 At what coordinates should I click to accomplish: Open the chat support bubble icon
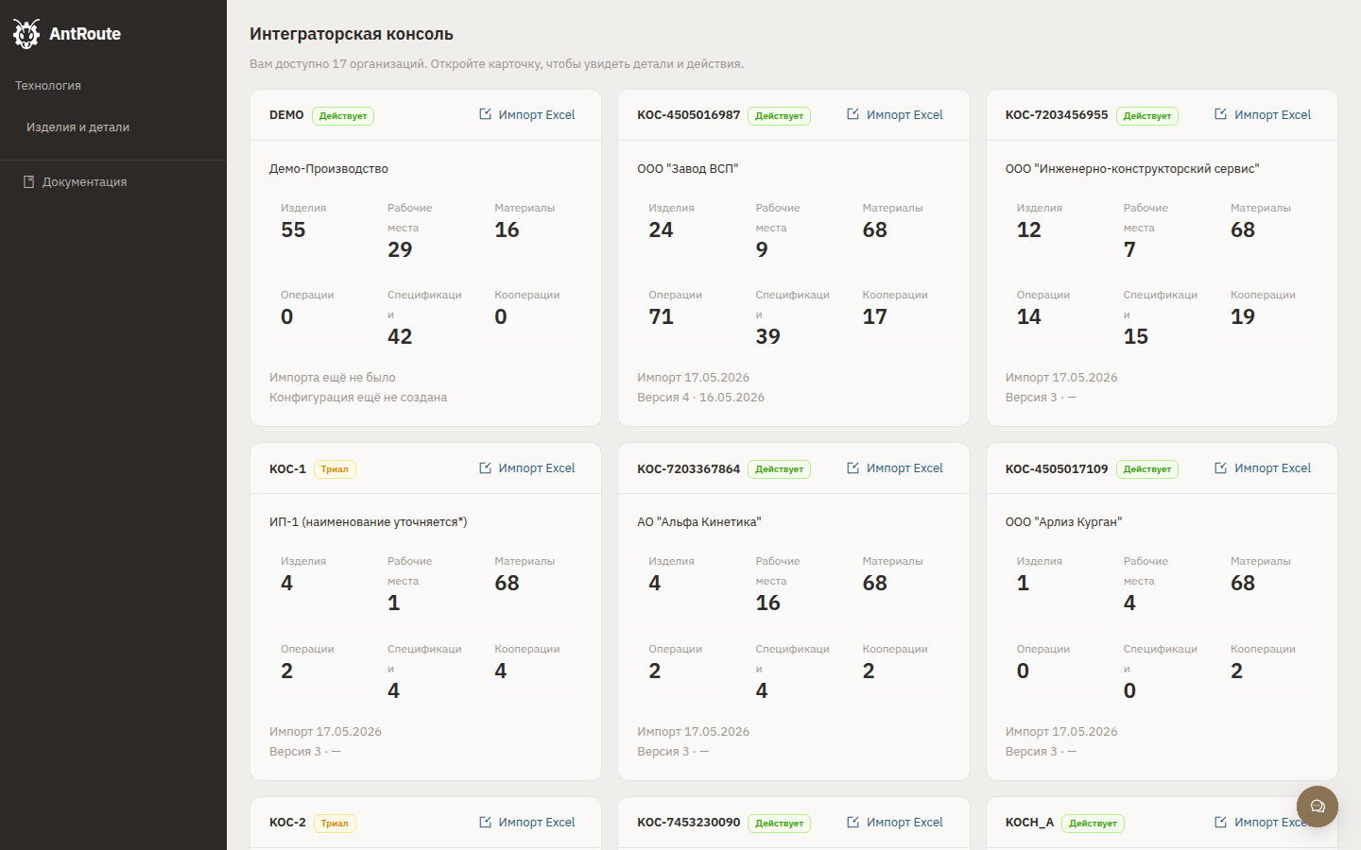(1318, 807)
